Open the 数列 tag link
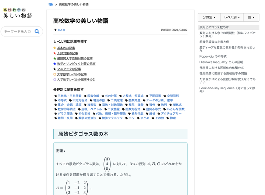Screen dimensions: 265x195 click(164, 105)
